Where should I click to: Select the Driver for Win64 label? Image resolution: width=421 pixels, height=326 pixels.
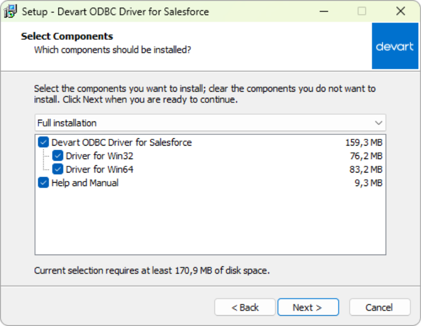(100, 169)
